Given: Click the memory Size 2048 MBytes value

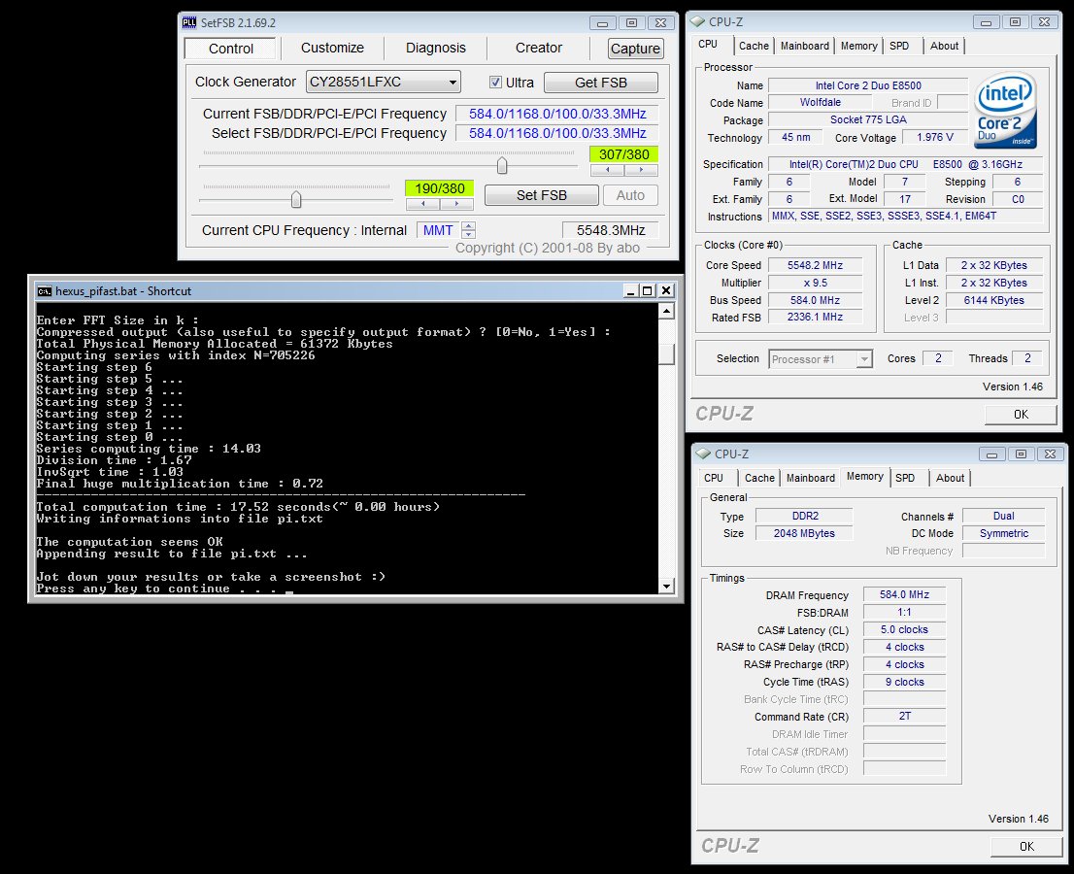Looking at the screenshot, I should [804, 533].
